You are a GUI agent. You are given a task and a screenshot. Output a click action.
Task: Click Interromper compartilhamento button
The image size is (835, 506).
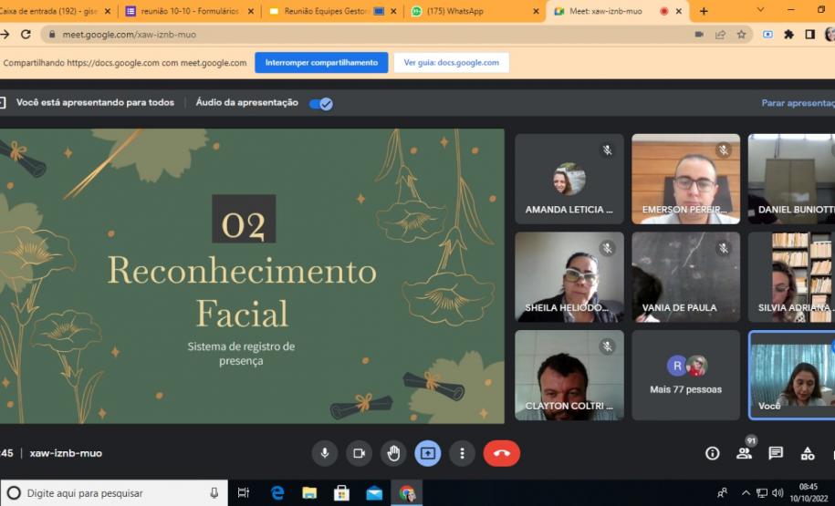(x=321, y=63)
